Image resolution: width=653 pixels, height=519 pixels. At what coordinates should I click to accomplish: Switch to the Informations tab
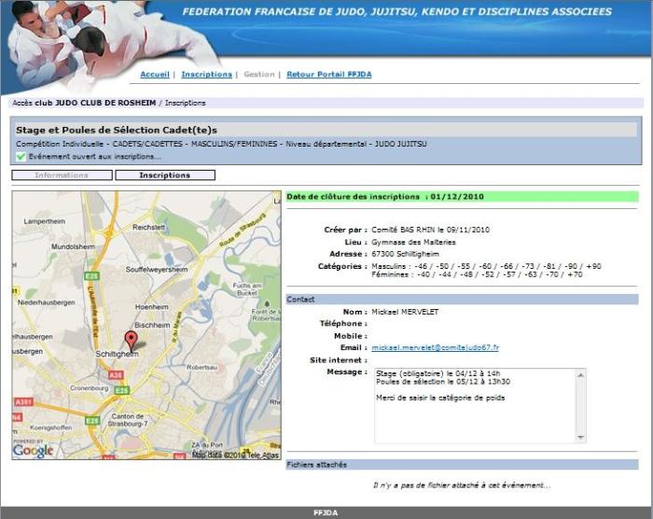(62, 175)
